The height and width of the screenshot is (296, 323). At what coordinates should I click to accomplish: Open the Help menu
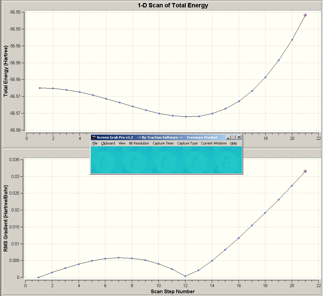click(233, 143)
